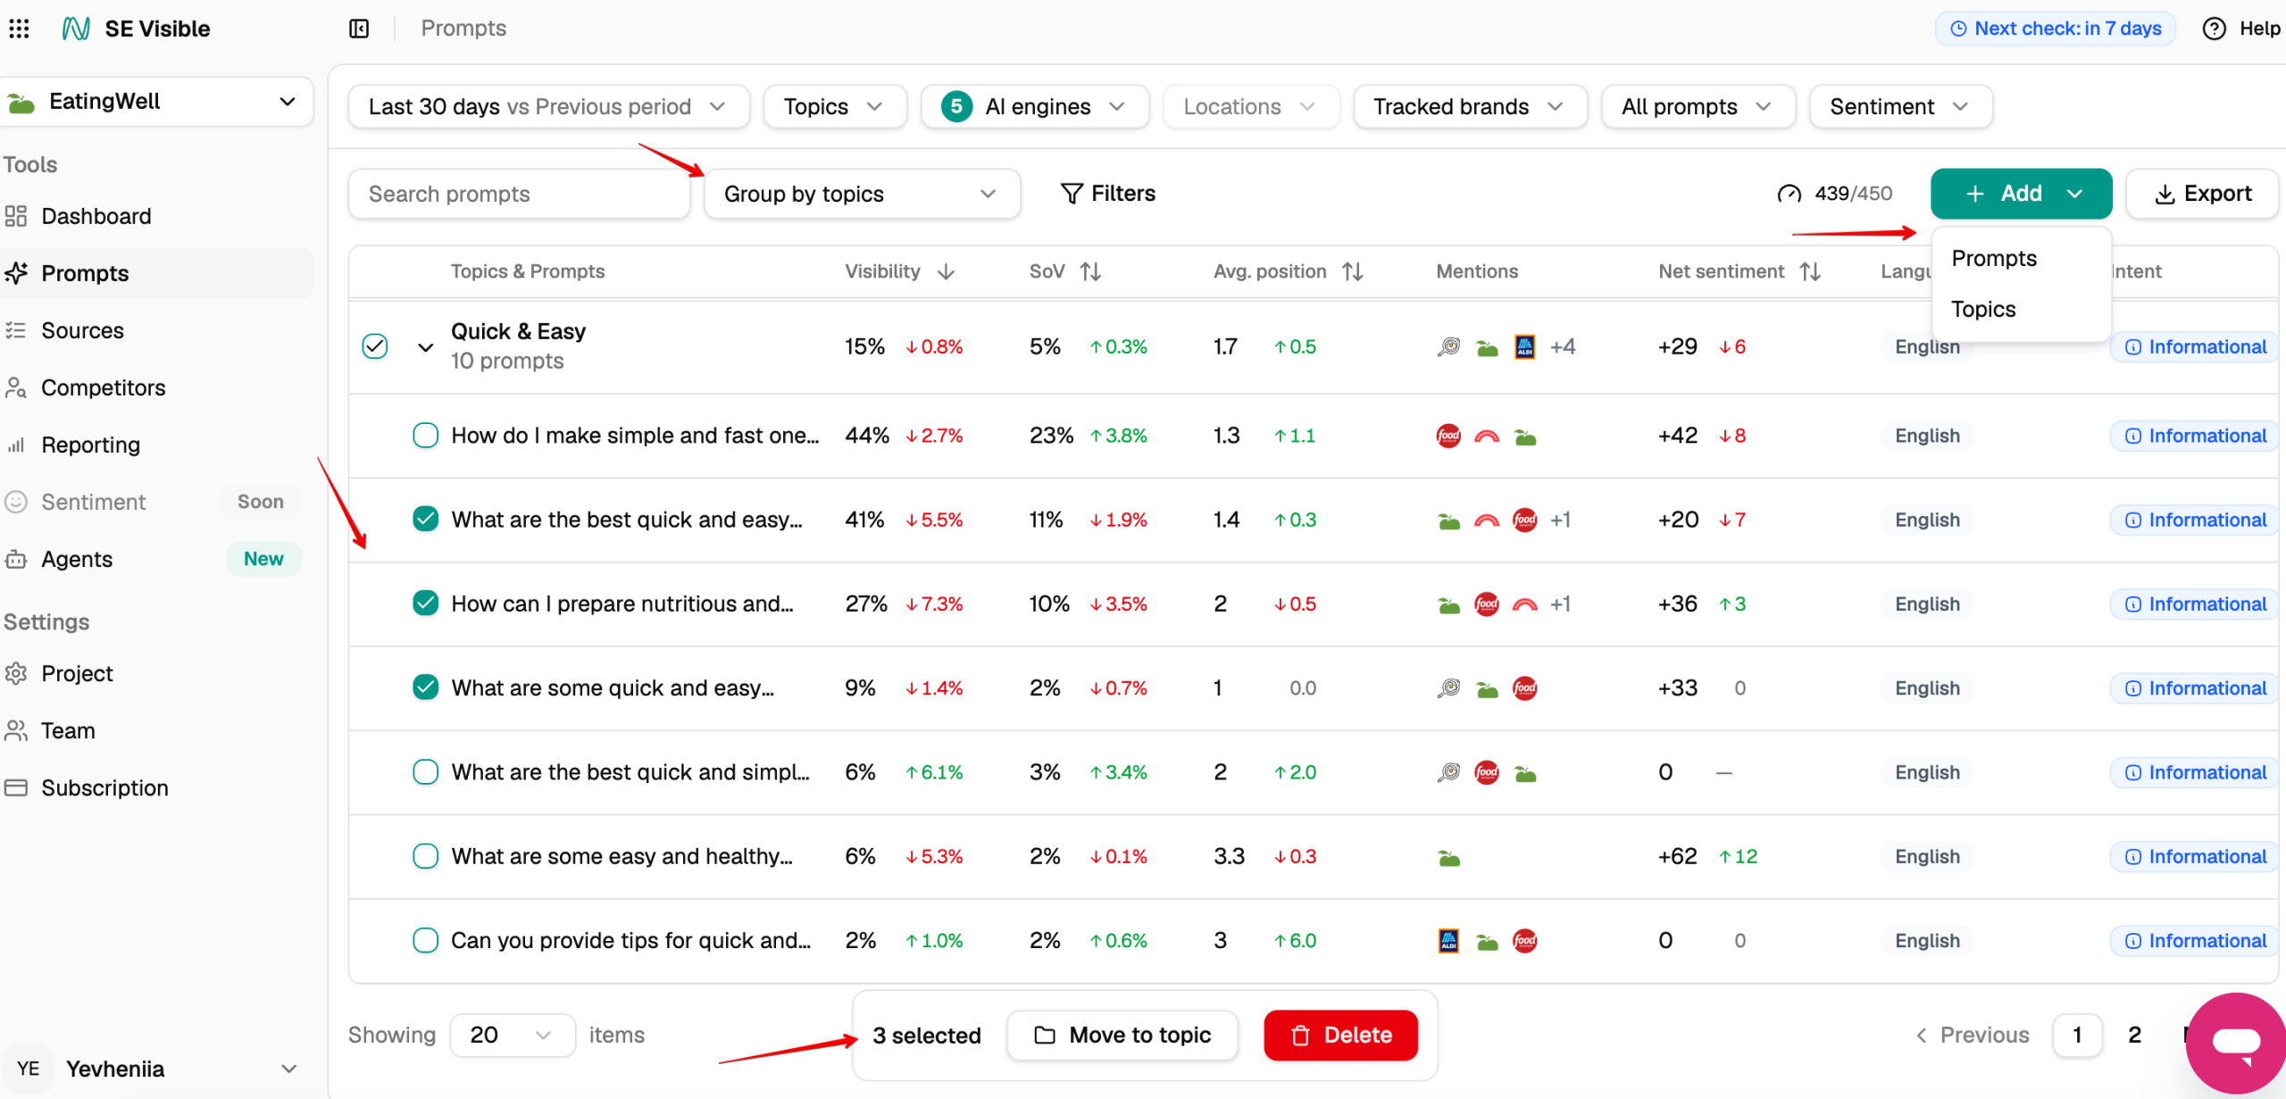
Task: Click the folder icon on Move to topic
Action: tap(1044, 1036)
